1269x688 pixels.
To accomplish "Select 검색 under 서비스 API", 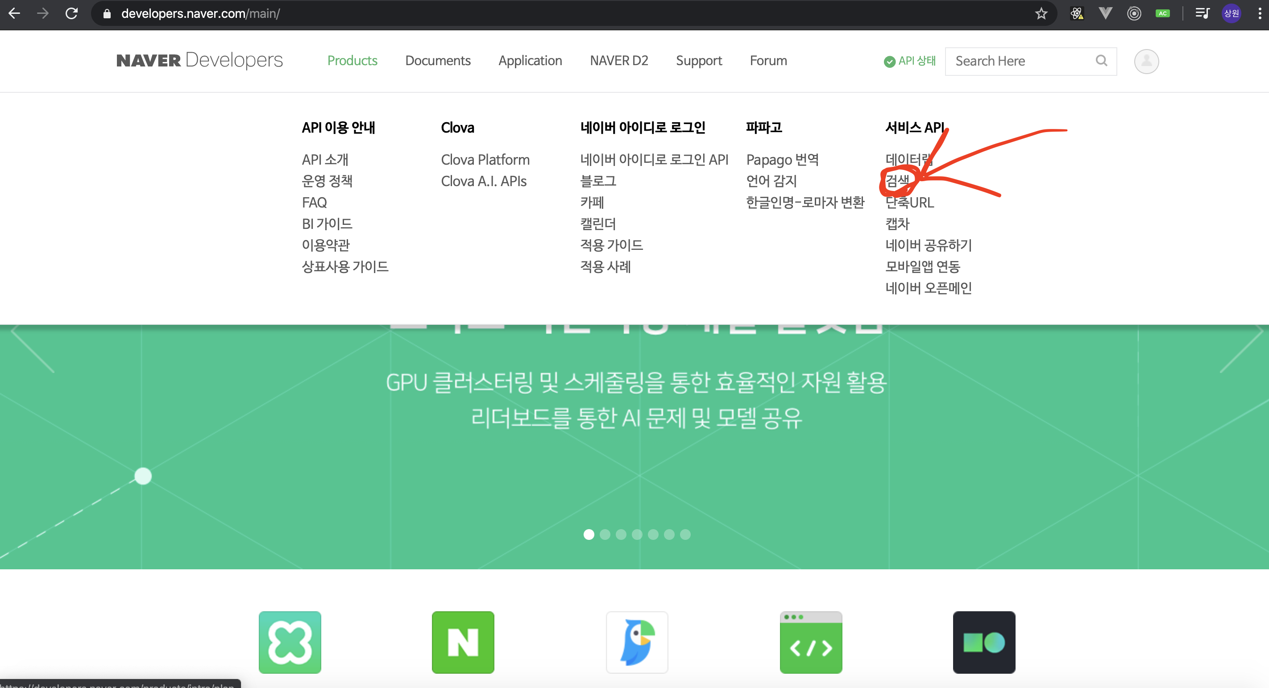I will pos(896,181).
